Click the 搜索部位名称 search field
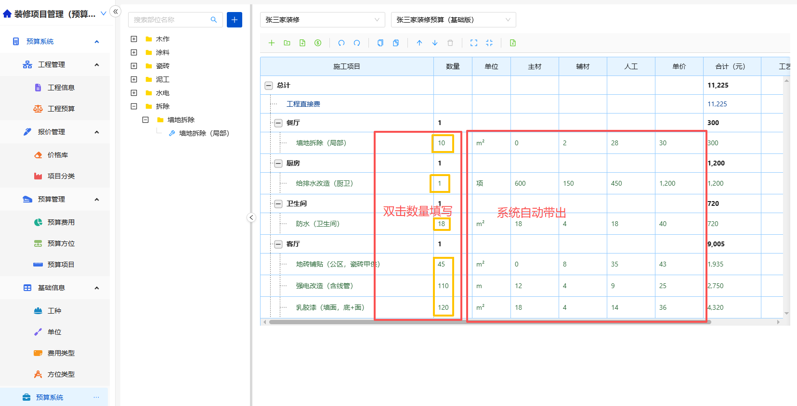 pyautogui.click(x=170, y=20)
